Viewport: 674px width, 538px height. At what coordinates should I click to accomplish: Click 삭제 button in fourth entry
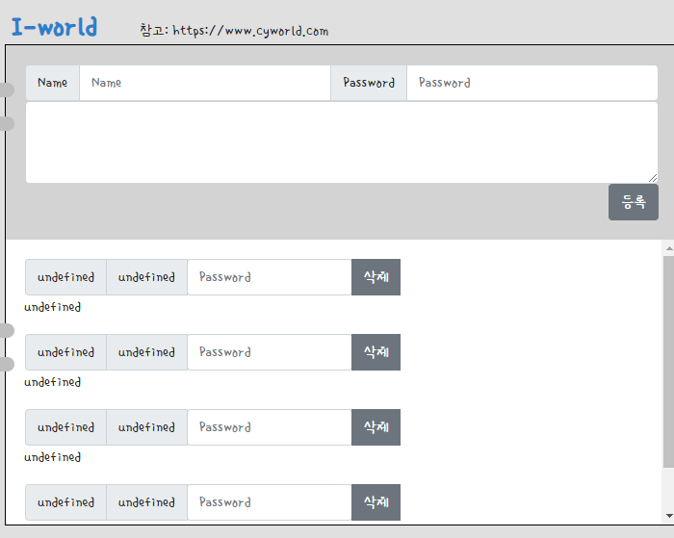[x=376, y=502]
